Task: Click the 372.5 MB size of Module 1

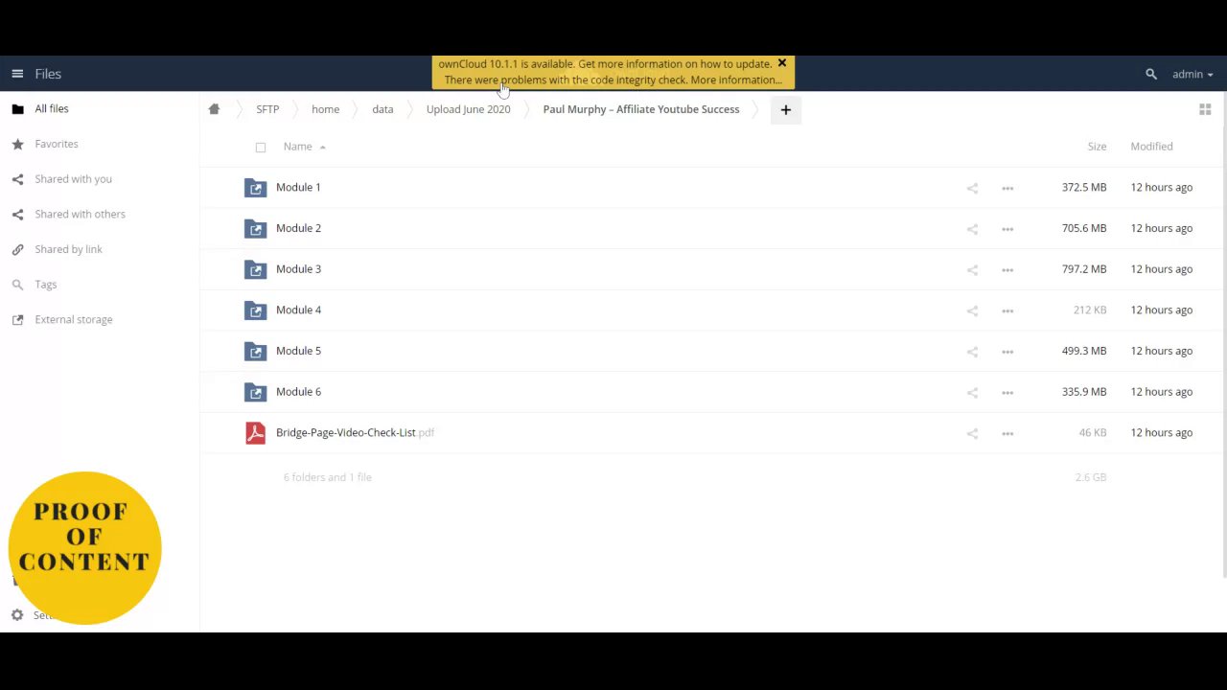Action: (1084, 188)
